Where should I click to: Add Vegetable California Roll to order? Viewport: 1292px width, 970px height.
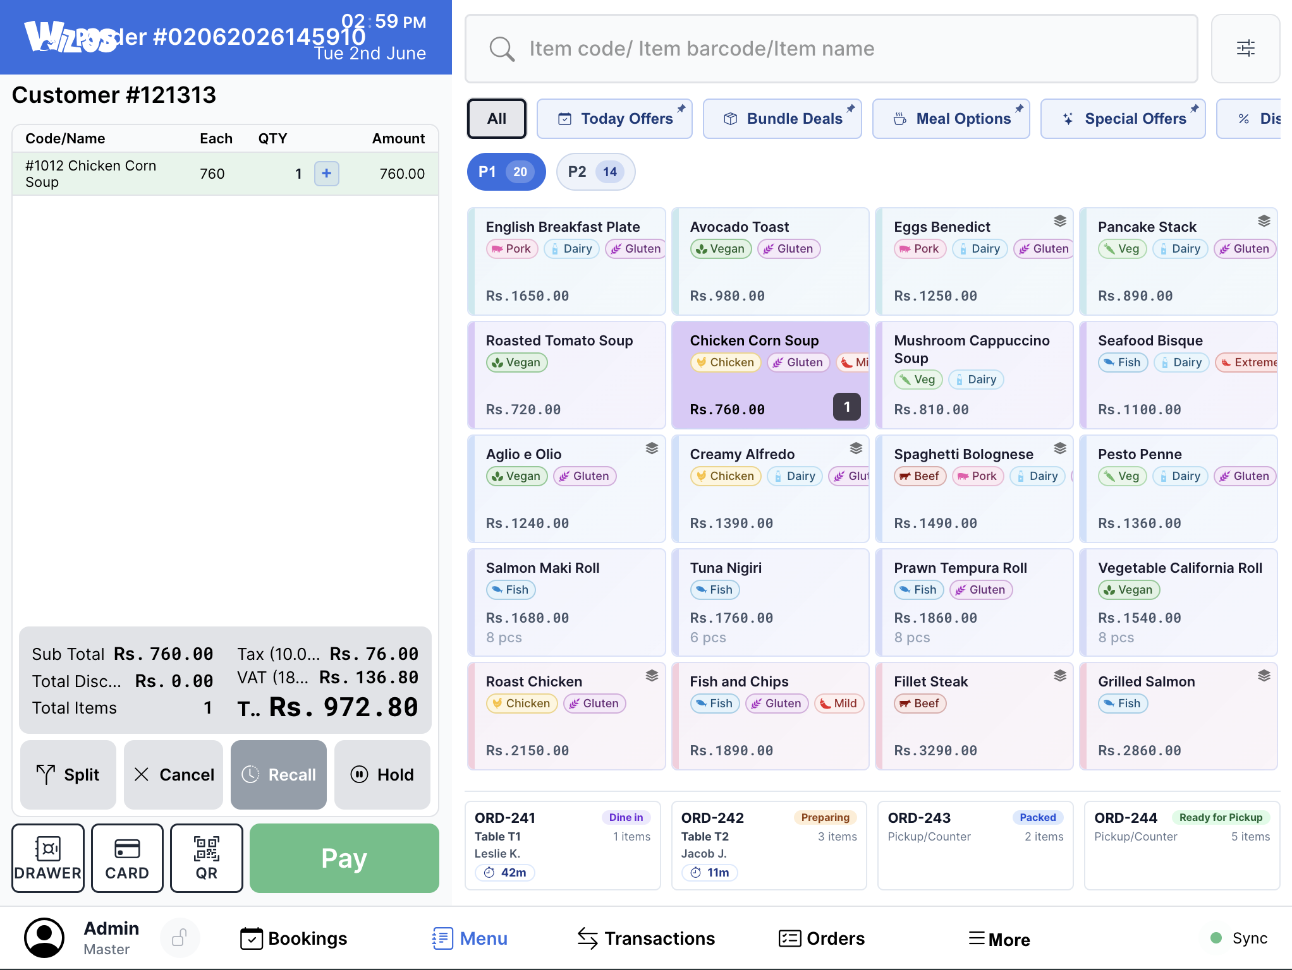click(1179, 602)
